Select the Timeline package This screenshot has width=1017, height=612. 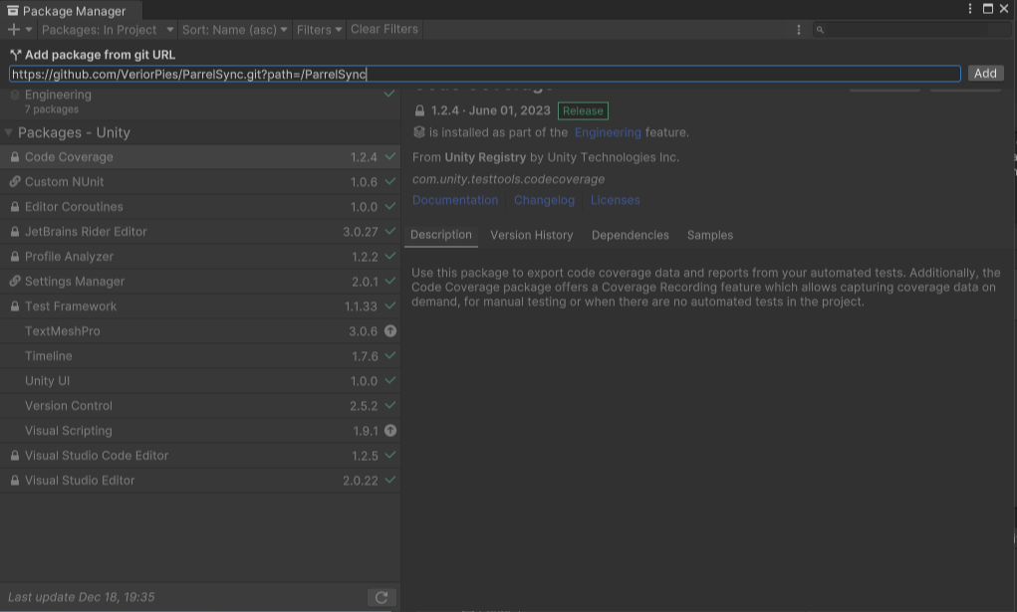[x=200, y=356]
